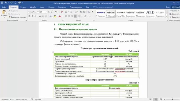Screen dimensions: 180x101
Task: Switch to the Дизайн tab
Action: point(33,7)
